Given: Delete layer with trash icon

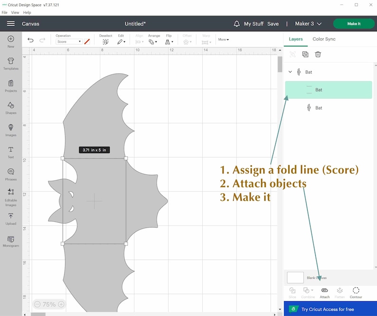Looking at the screenshot, I should [318, 54].
